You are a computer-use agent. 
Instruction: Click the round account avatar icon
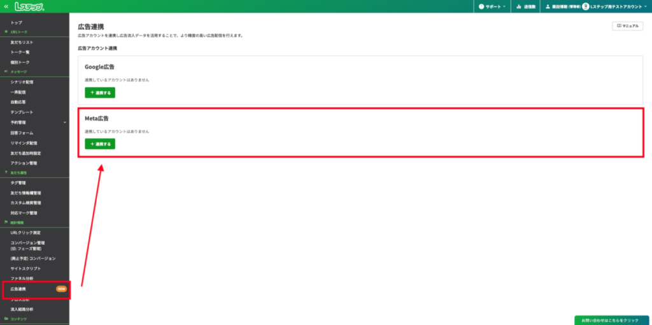click(585, 6)
